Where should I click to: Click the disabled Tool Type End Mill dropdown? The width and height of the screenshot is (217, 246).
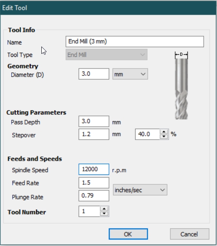click(106, 55)
